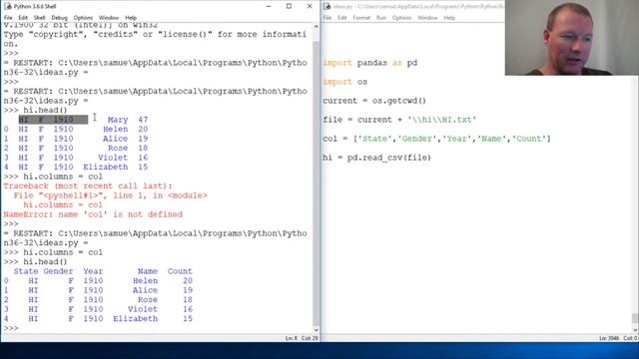Click 'hi = pd.read_csv(file)' line
The width and height of the screenshot is (639, 359).
tap(377, 158)
